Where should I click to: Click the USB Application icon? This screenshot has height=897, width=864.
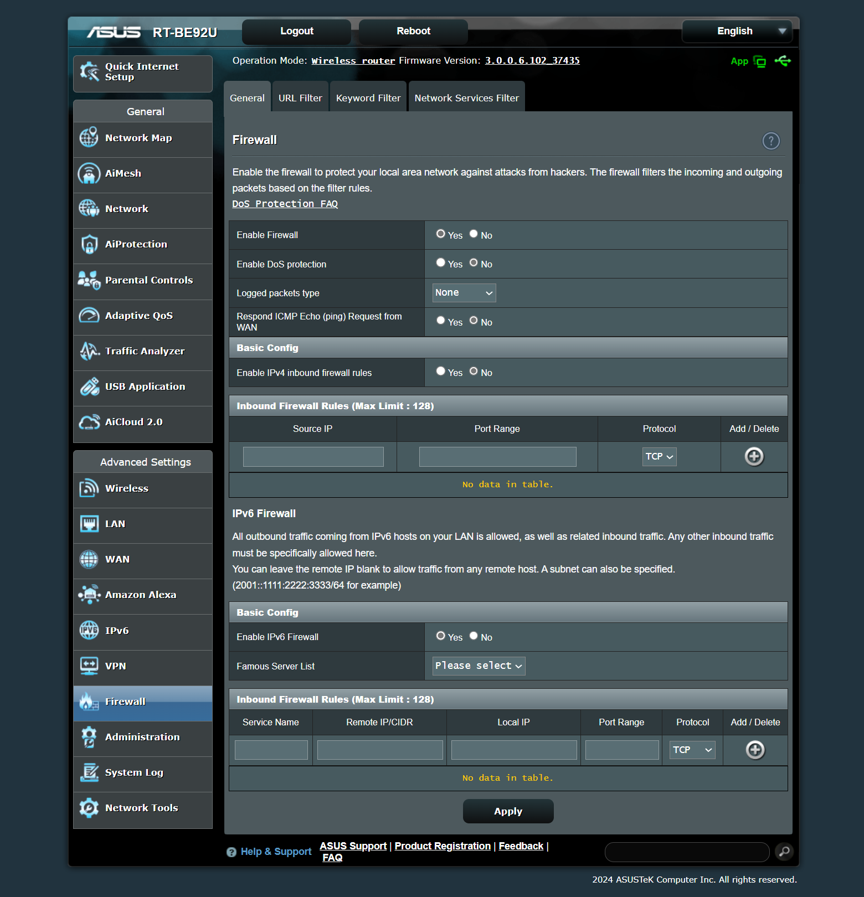(89, 386)
